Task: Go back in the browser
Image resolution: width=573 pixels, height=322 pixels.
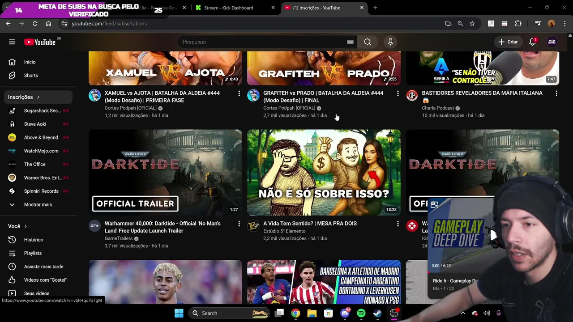Action: [x=8, y=24]
